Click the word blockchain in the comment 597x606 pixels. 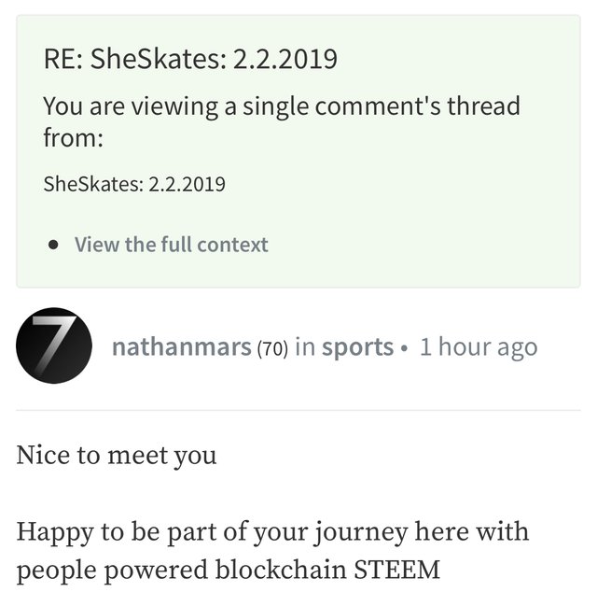click(x=281, y=570)
